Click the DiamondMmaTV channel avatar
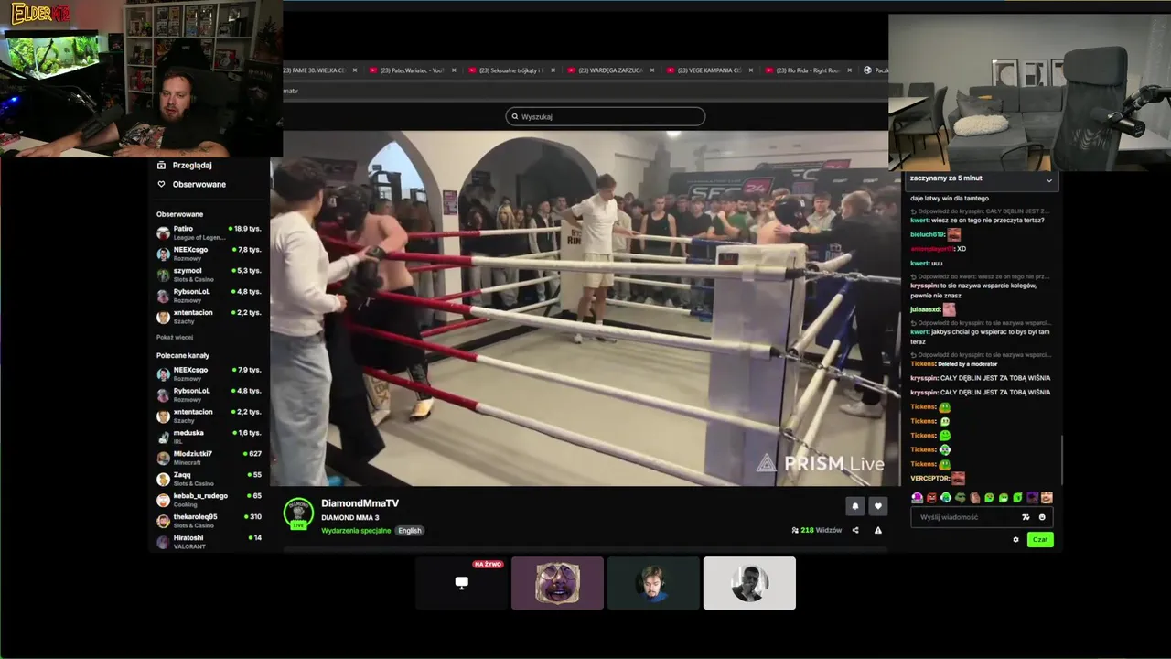This screenshot has height=659, width=1171. [298, 513]
